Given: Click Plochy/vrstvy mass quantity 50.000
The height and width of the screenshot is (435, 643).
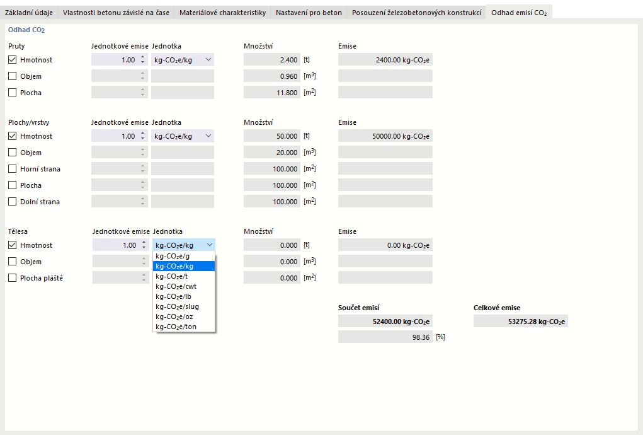Looking at the screenshot, I should click(x=272, y=136).
